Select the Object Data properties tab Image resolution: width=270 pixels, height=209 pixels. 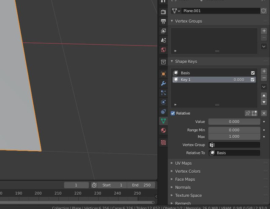click(x=163, y=121)
